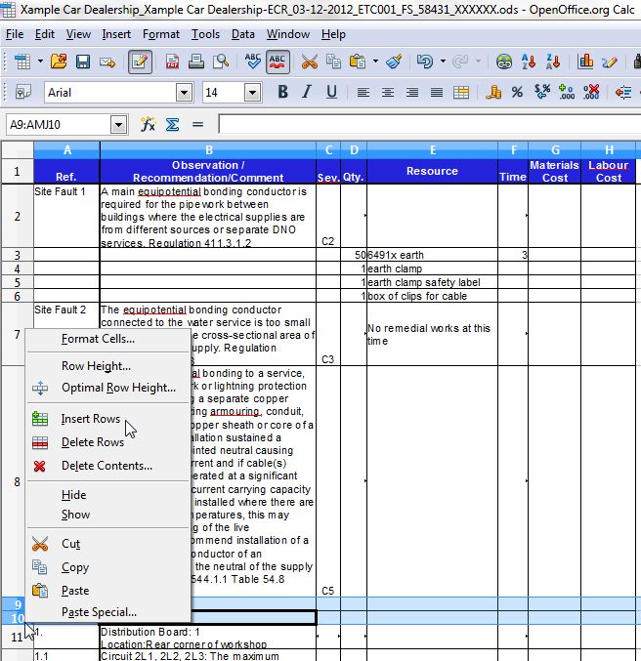Click the Cut scissors toolbar icon
Screen dimensions: 641x661
[x=310, y=62]
